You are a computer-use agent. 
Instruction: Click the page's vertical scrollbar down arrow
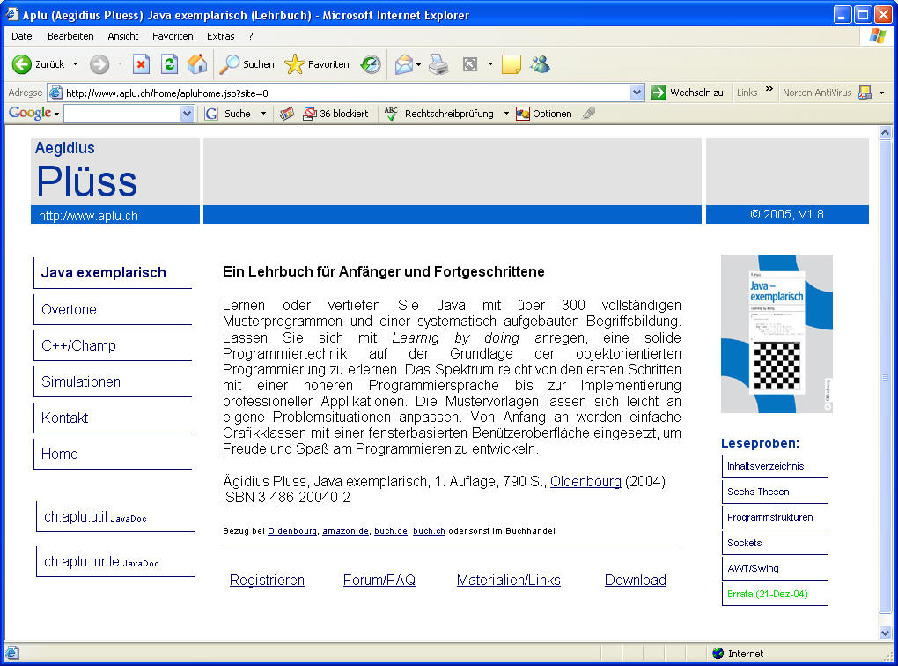886,633
